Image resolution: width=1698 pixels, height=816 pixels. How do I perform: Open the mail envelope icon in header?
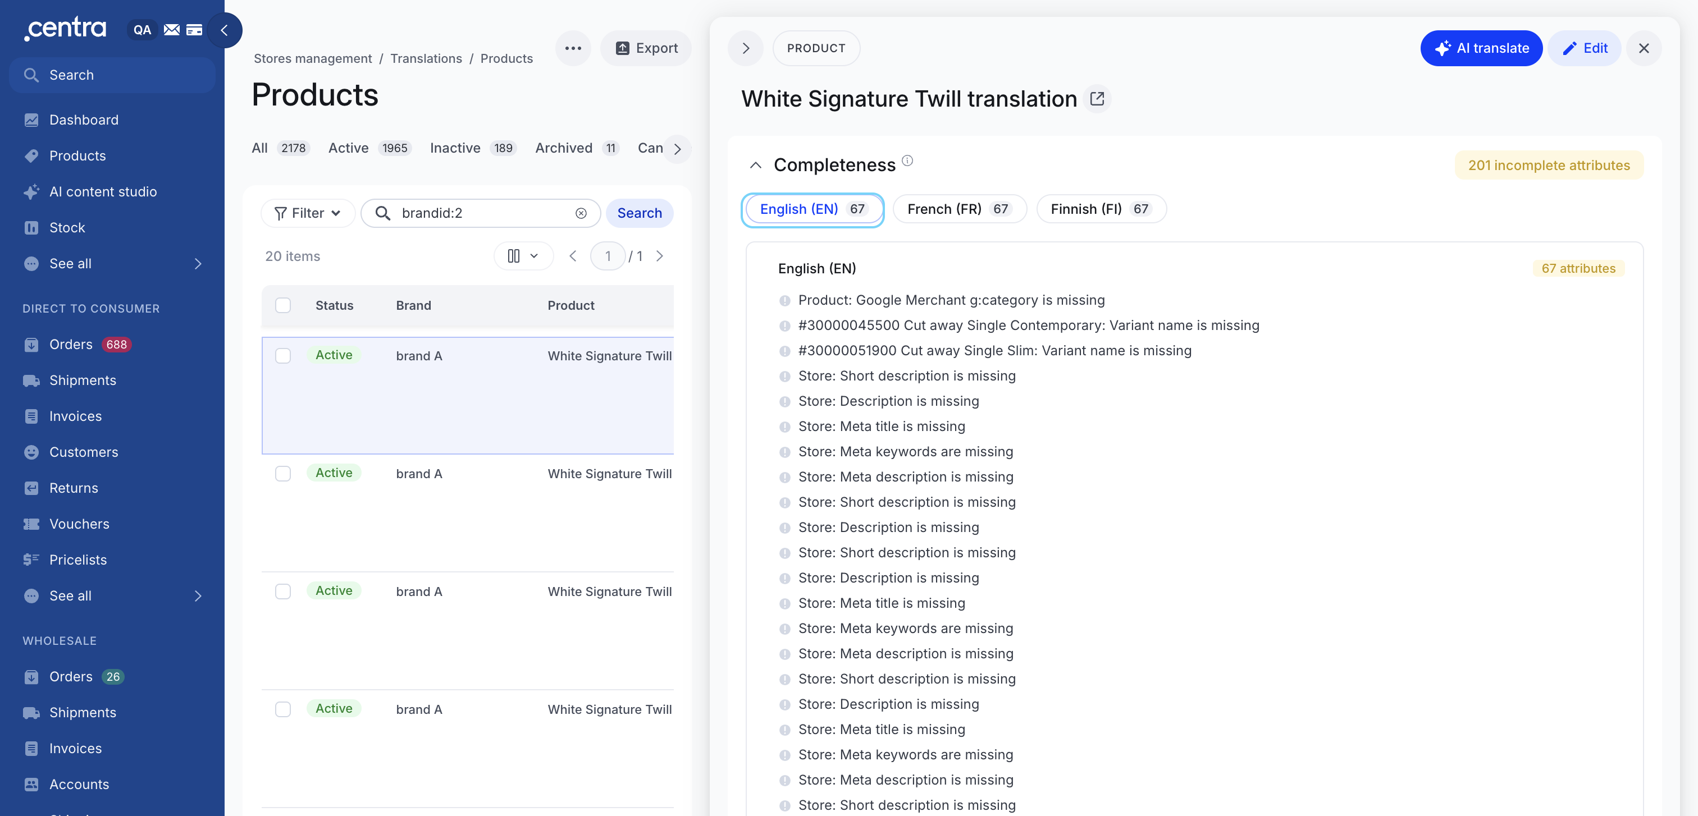point(172,30)
